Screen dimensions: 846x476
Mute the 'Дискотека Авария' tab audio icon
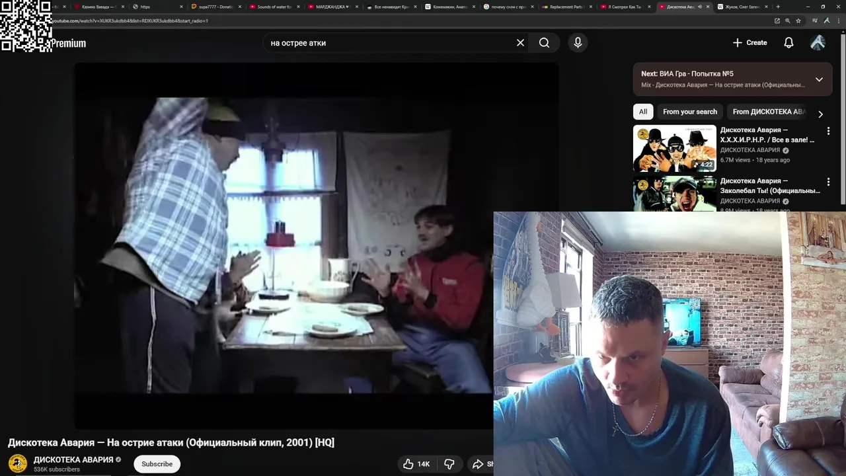coord(699,7)
